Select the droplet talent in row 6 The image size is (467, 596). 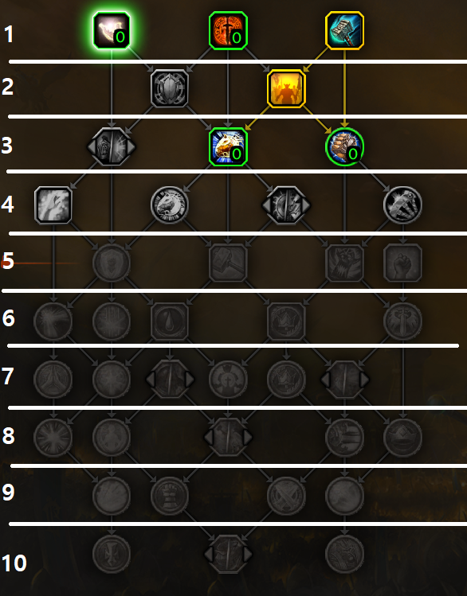(170, 321)
